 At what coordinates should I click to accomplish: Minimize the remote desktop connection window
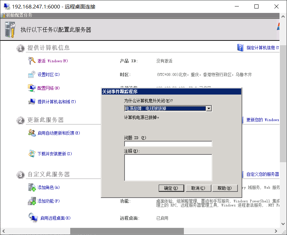[x=237, y=6]
